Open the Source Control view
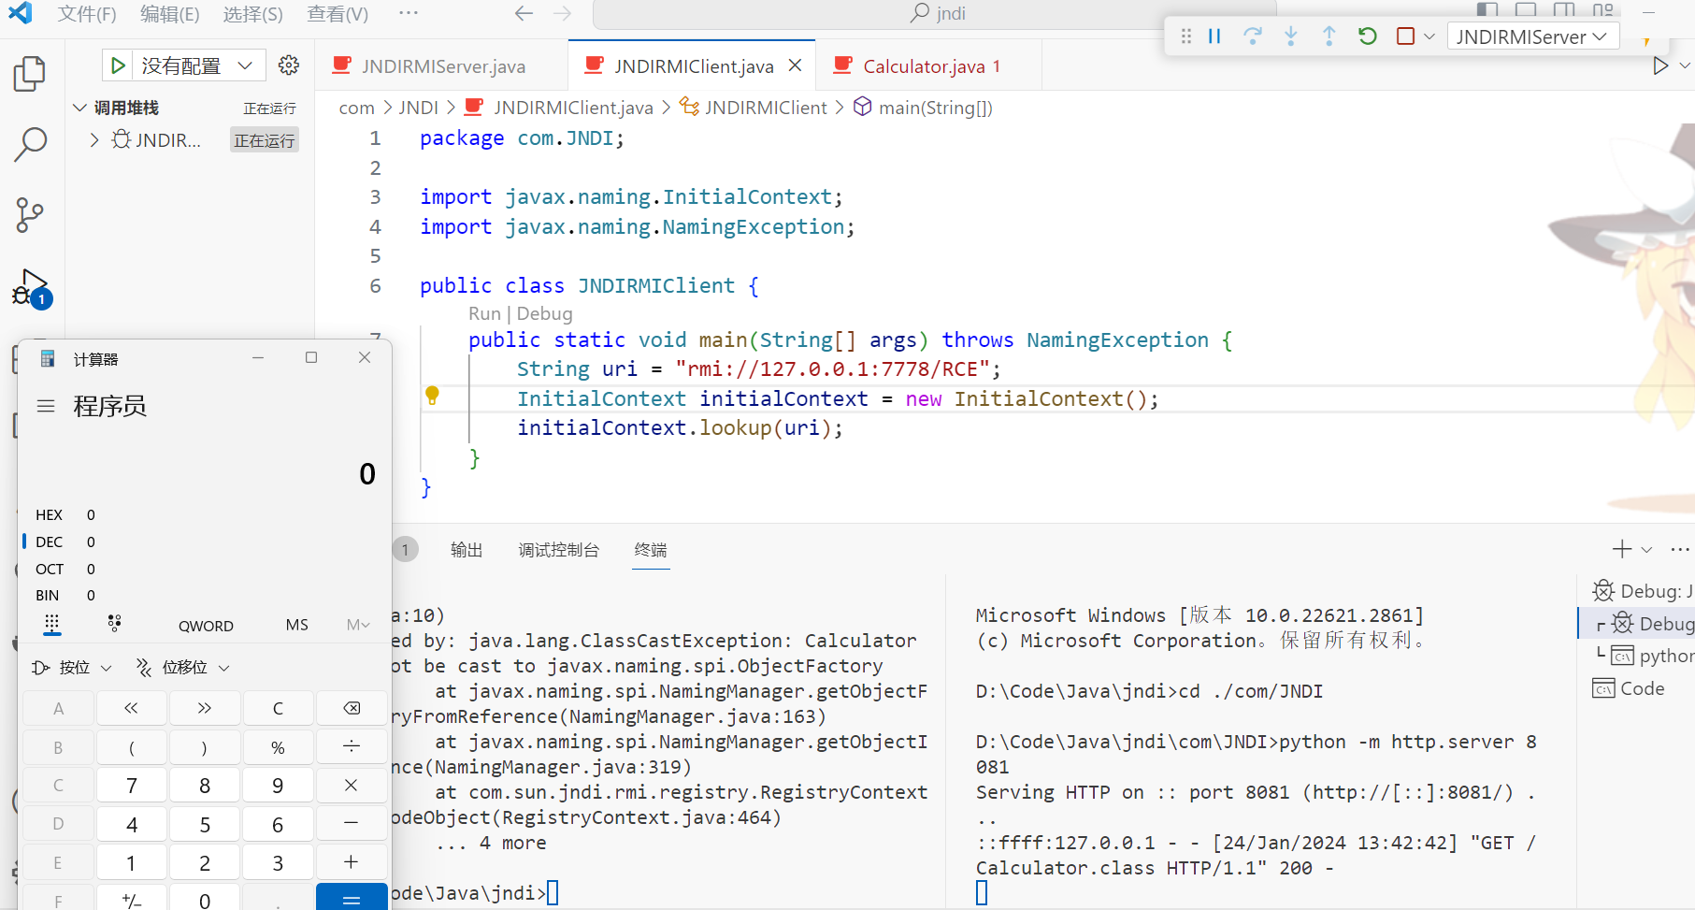The height and width of the screenshot is (910, 1695). click(x=30, y=215)
